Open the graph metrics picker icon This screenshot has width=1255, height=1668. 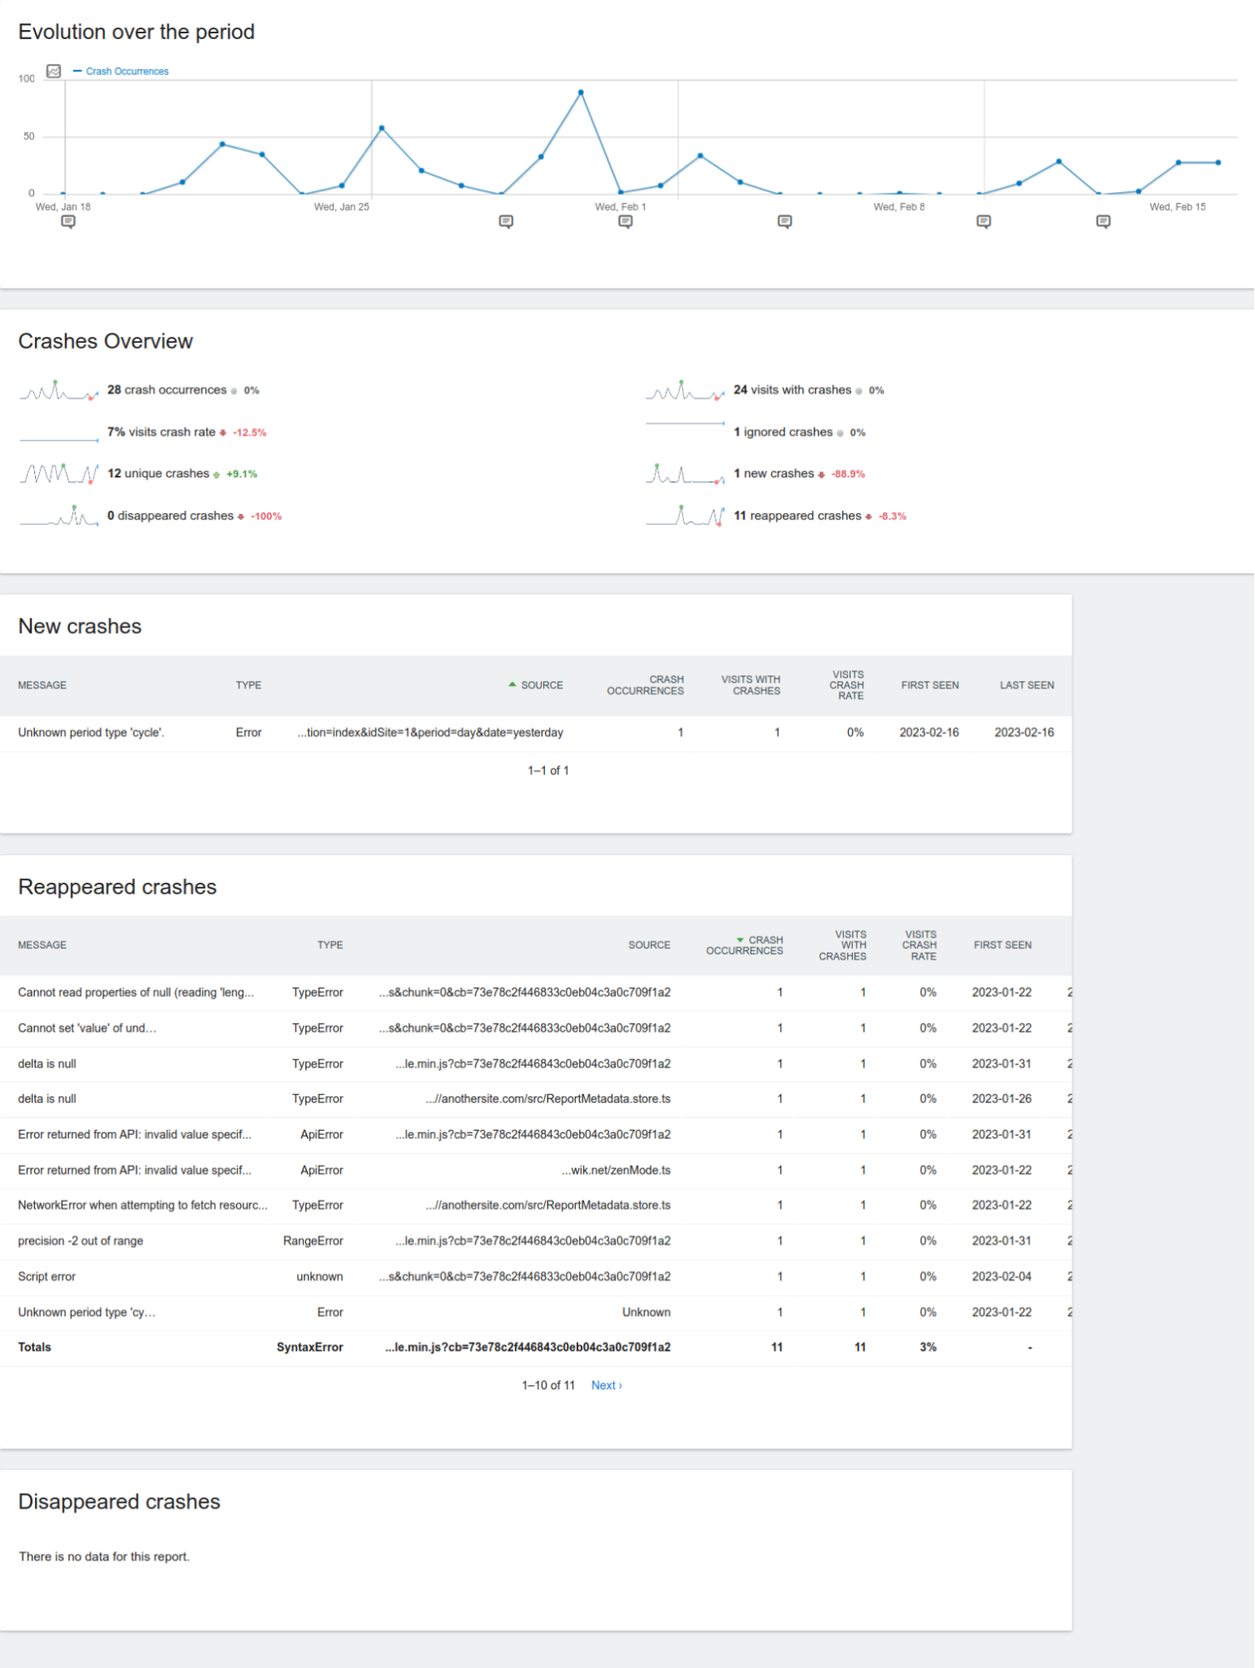pos(54,71)
